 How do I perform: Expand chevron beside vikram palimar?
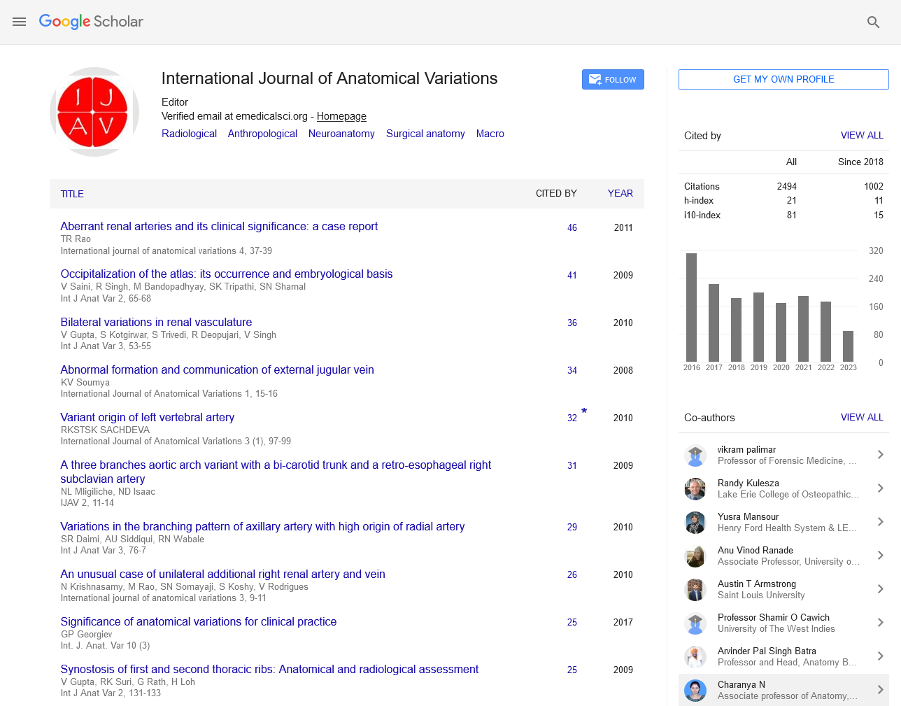click(881, 455)
